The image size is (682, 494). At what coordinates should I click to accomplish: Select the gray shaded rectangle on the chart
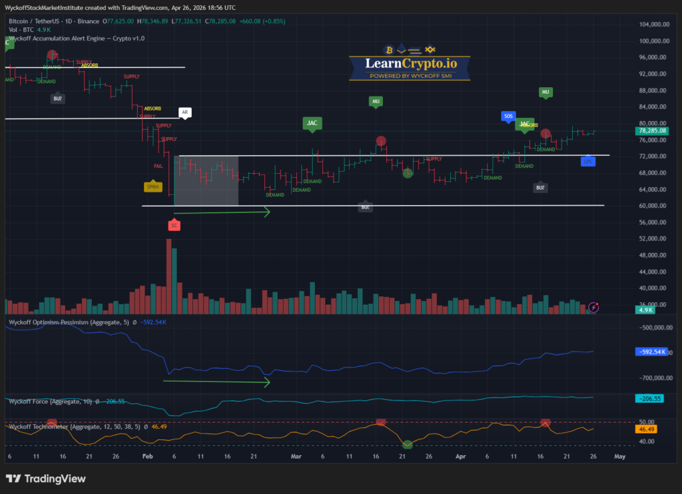point(206,180)
